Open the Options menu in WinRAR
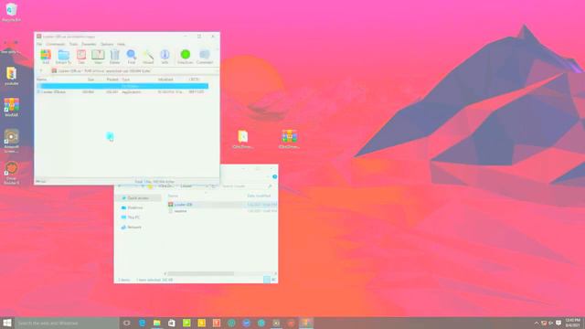The width and height of the screenshot is (585, 329). 107,44
